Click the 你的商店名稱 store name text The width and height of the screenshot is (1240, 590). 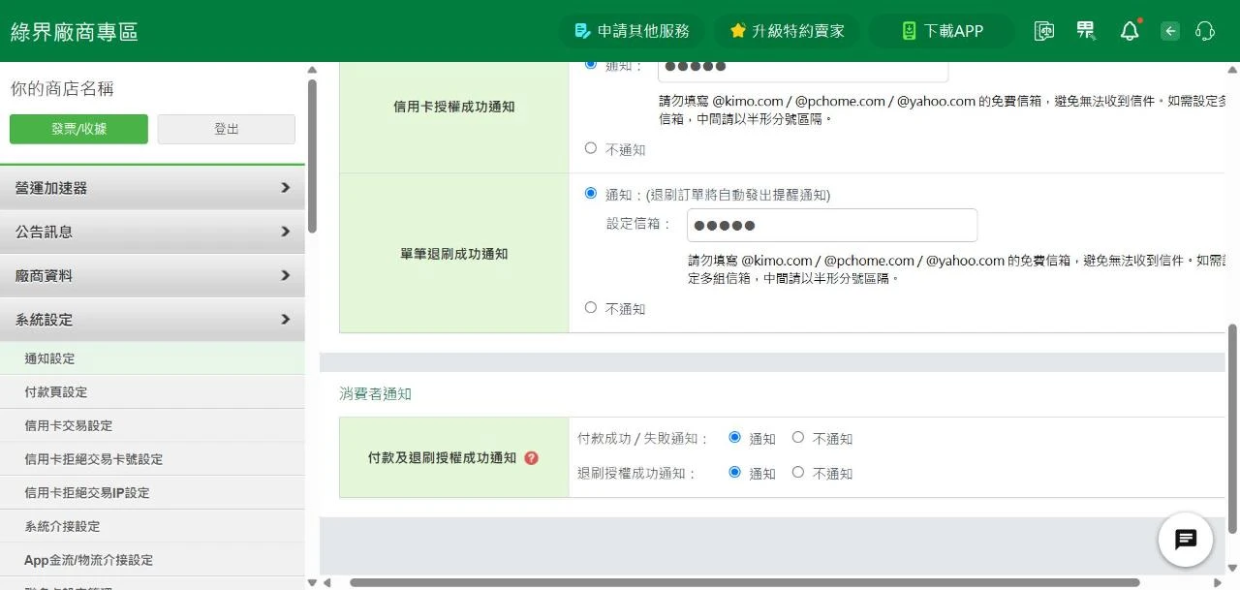tap(62, 89)
